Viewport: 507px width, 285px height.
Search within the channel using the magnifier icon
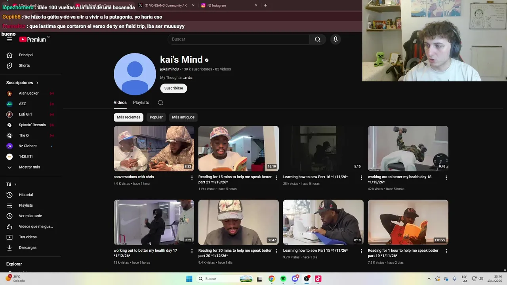(x=160, y=103)
